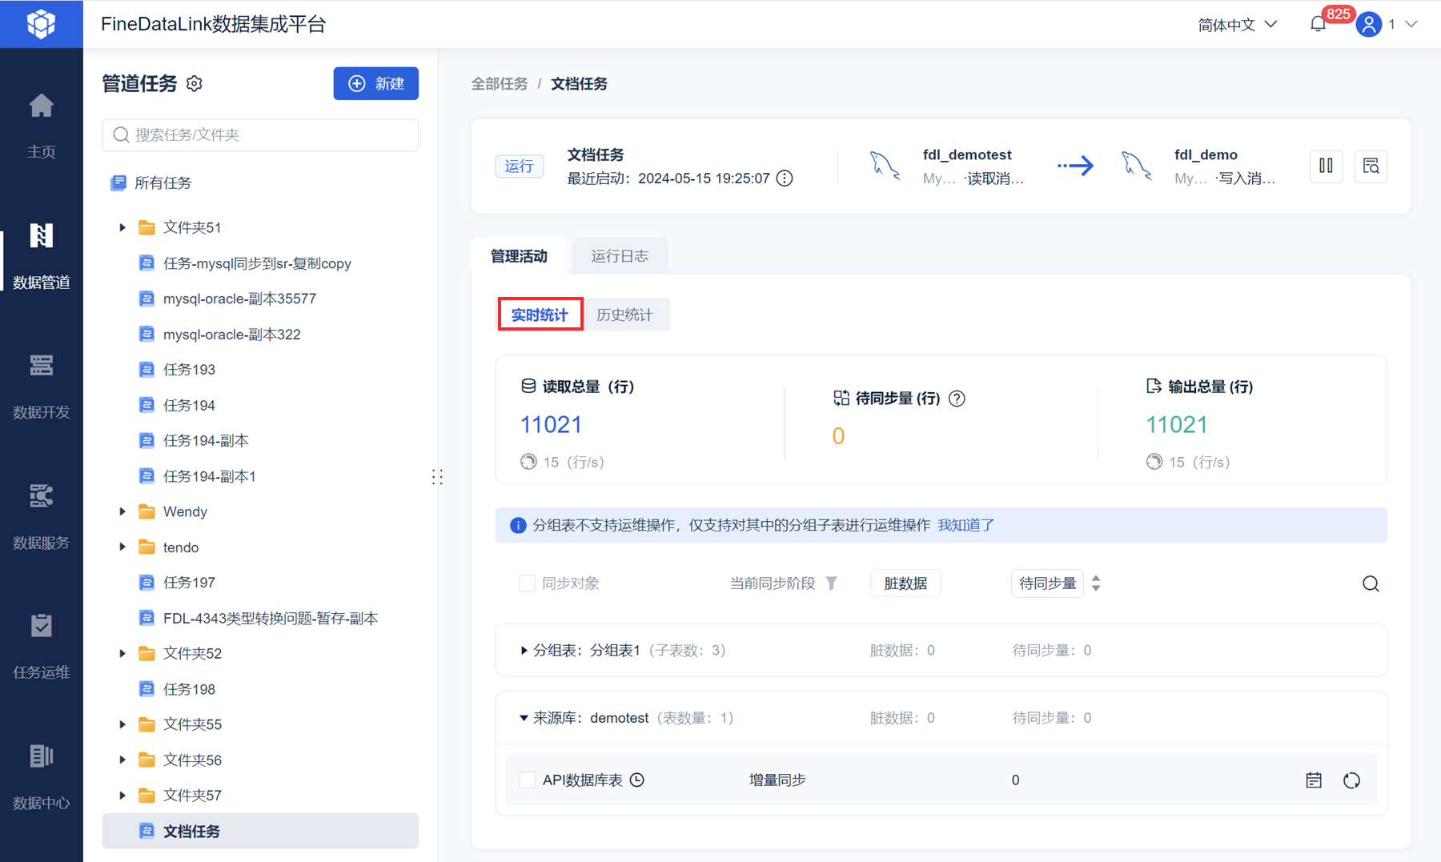Image resolution: width=1441 pixels, height=862 pixels.
Task: Open the 简体中文 language dropdown
Action: click(x=1237, y=25)
